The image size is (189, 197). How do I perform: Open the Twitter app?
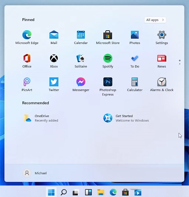[54, 84]
